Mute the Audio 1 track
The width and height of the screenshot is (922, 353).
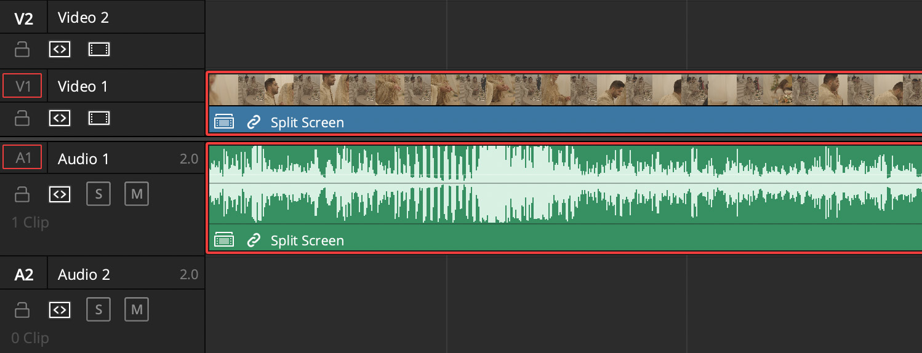(137, 194)
